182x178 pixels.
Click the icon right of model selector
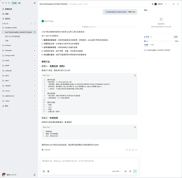pyautogui.click(x=125, y=171)
